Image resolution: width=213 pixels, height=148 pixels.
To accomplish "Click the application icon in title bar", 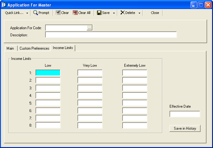I will pos(4,5).
